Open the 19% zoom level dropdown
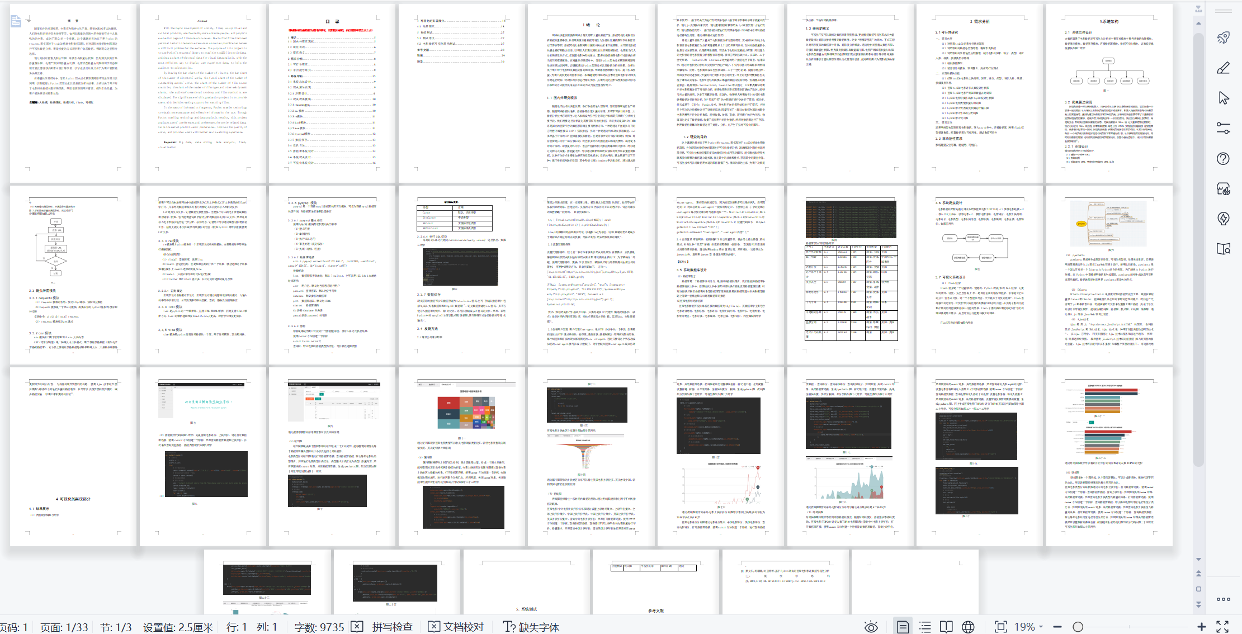The image size is (1242, 634). pyautogui.click(x=1029, y=627)
